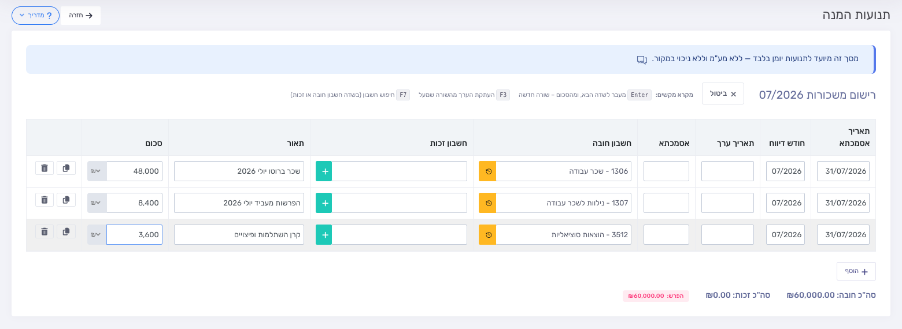Click description field שכר ברוטו יולי 2026
The image size is (902, 329).
(239, 171)
